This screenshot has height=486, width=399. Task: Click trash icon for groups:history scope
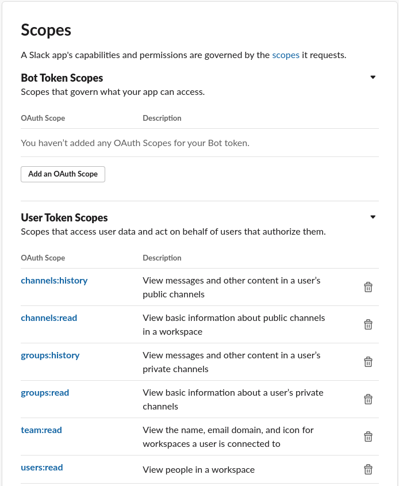click(x=369, y=362)
